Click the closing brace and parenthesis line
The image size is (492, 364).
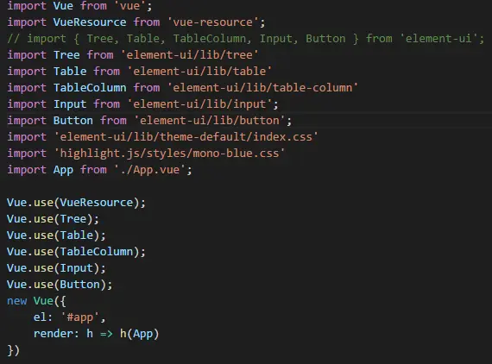(13, 350)
